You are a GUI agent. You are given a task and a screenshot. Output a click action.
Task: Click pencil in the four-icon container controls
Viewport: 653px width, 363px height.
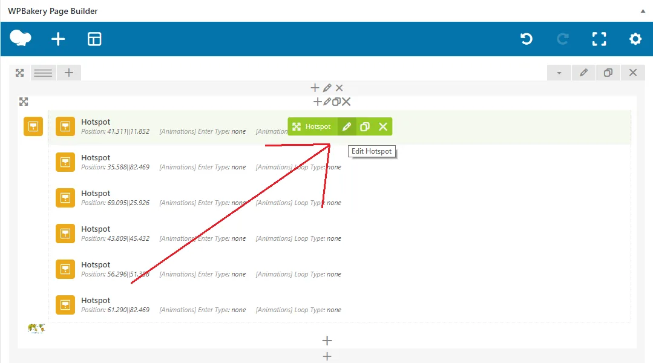coord(327,102)
